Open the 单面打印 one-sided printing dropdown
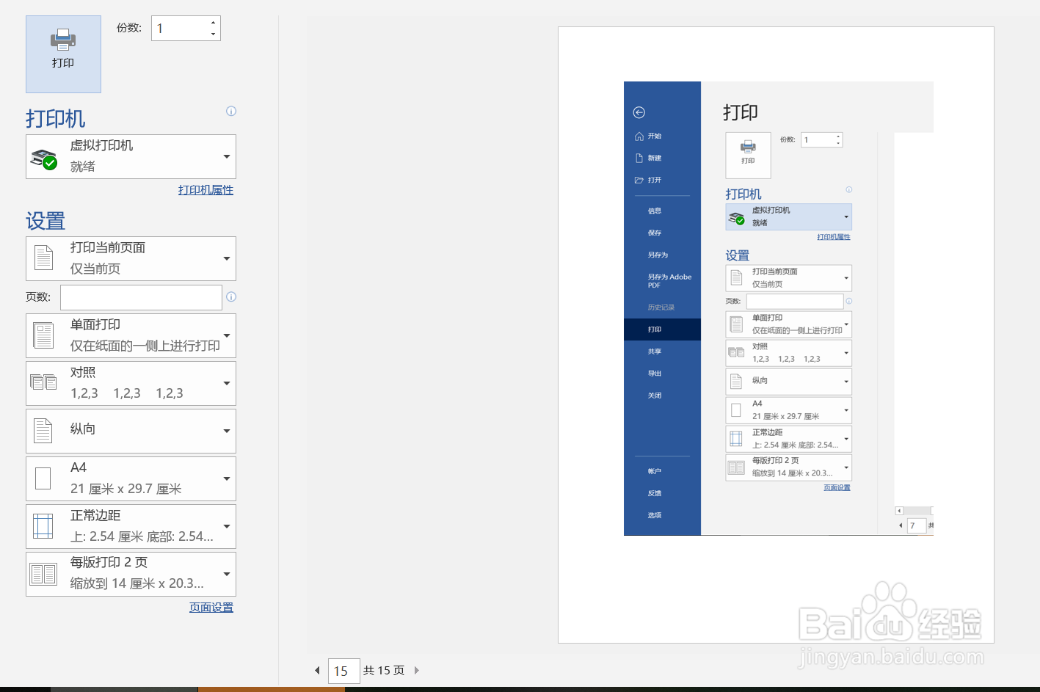1040x692 pixels. [x=131, y=335]
